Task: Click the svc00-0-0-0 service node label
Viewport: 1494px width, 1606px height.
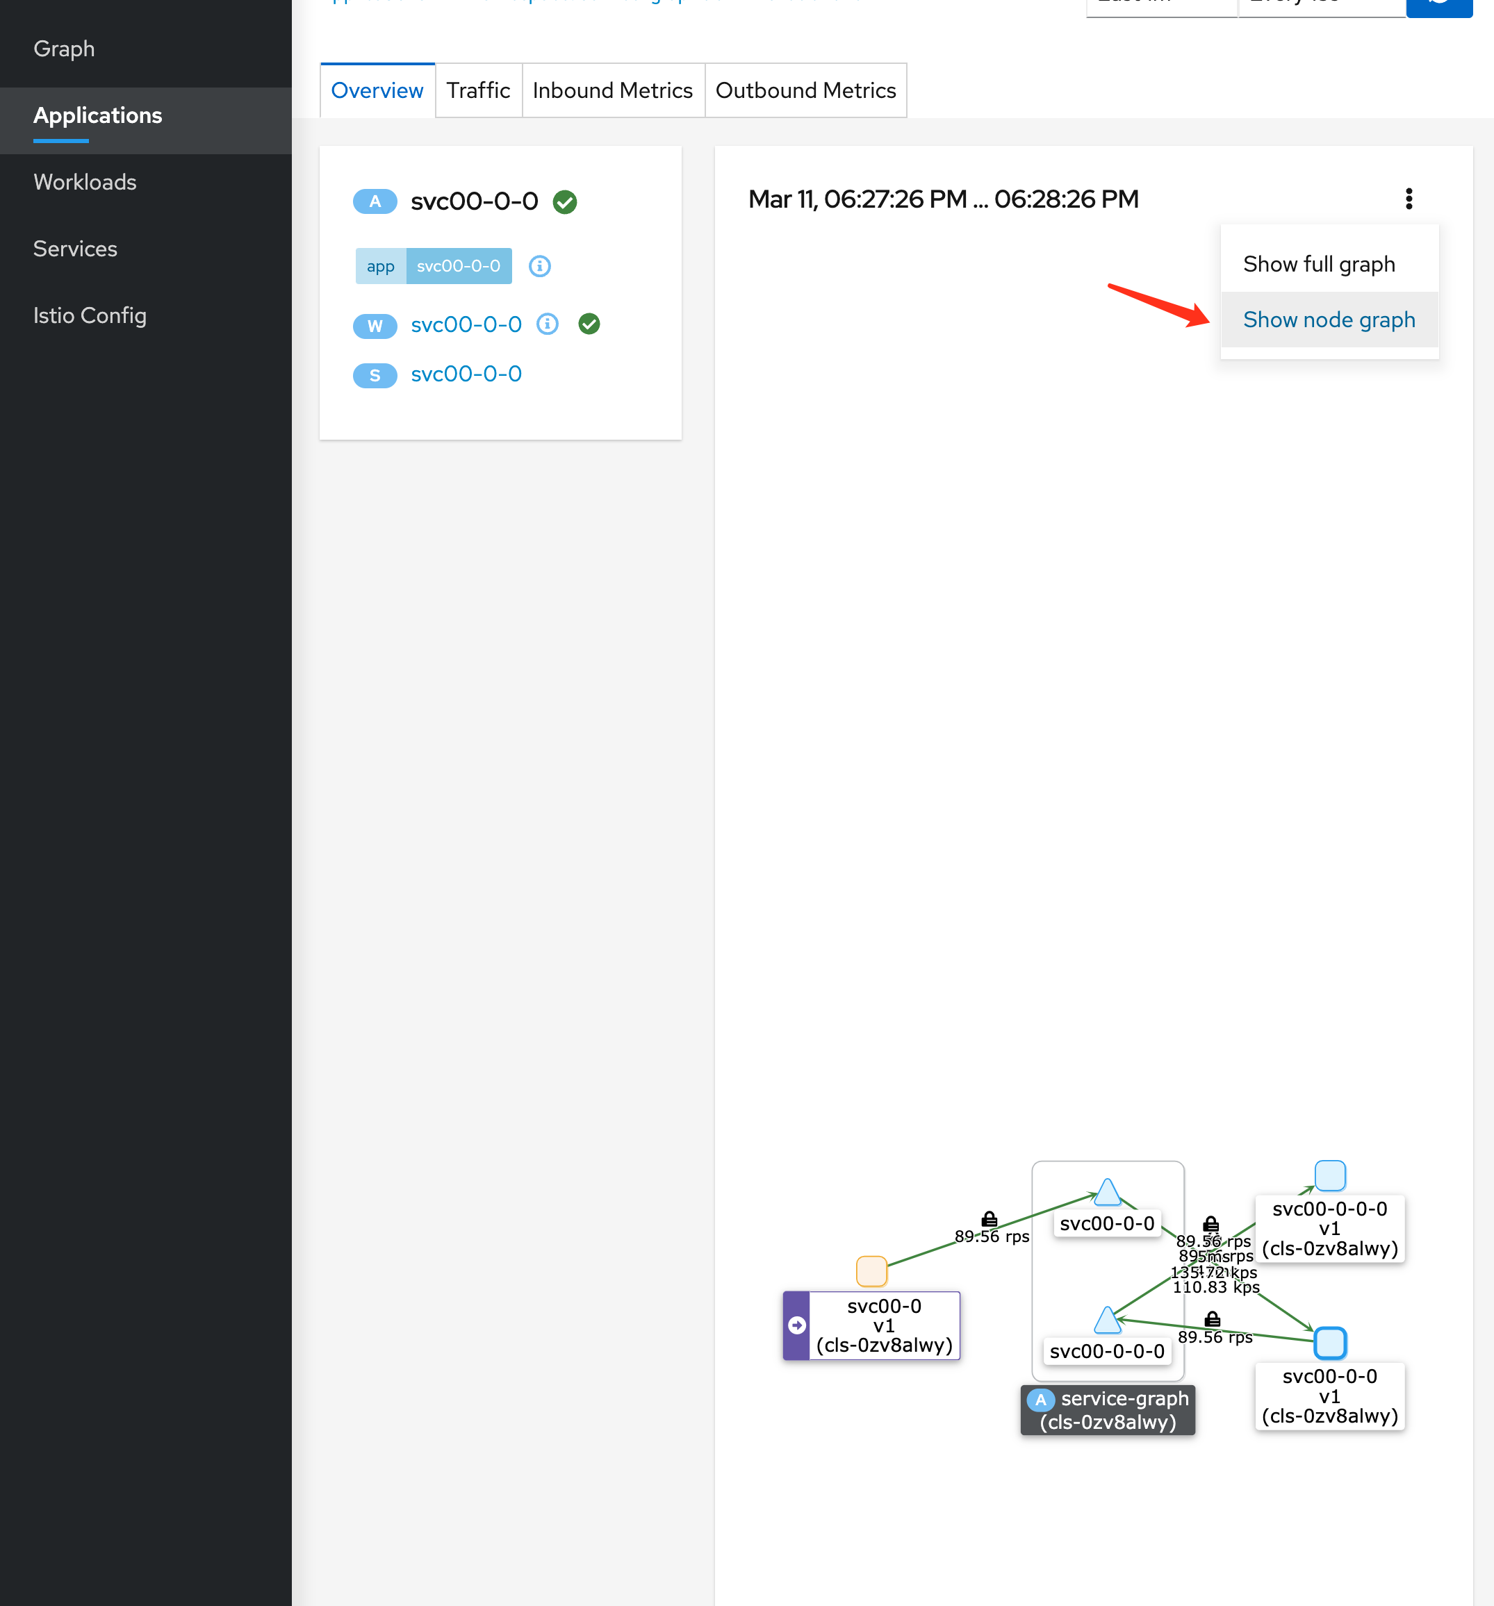Action: (1107, 1350)
